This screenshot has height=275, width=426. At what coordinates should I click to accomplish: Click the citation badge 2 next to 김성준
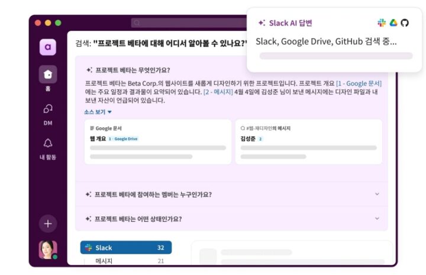click(x=260, y=139)
